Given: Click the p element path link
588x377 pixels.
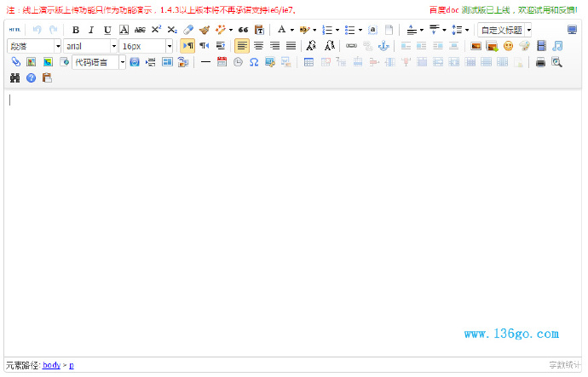Looking at the screenshot, I should coord(72,365).
